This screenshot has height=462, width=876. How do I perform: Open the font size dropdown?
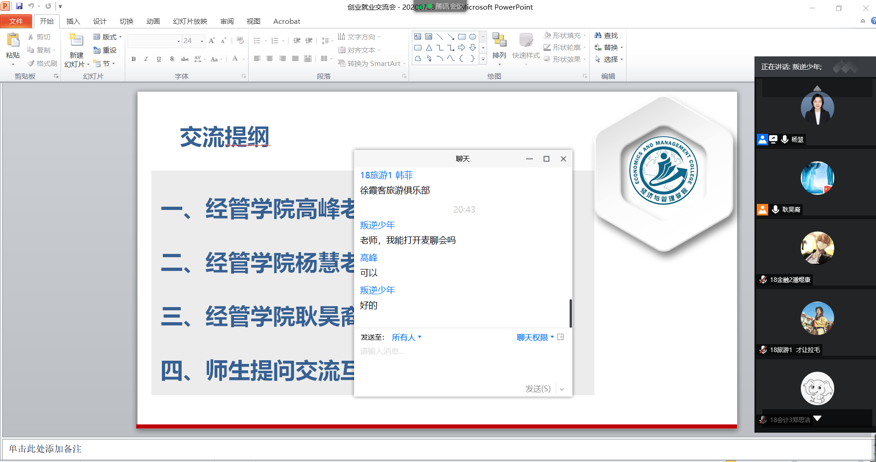pos(202,41)
